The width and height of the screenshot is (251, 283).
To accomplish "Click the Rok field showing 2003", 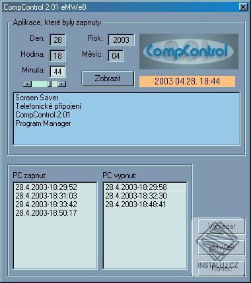I will pyautogui.click(x=121, y=40).
